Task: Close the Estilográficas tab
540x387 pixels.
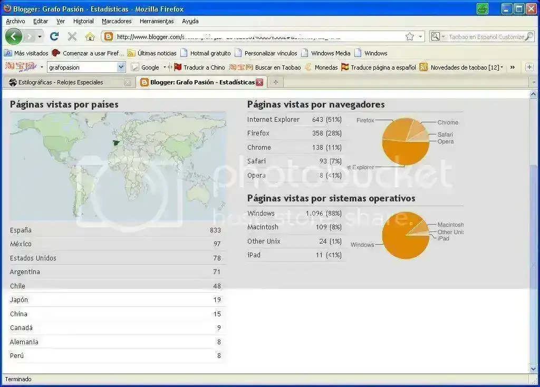Action: coord(128,82)
